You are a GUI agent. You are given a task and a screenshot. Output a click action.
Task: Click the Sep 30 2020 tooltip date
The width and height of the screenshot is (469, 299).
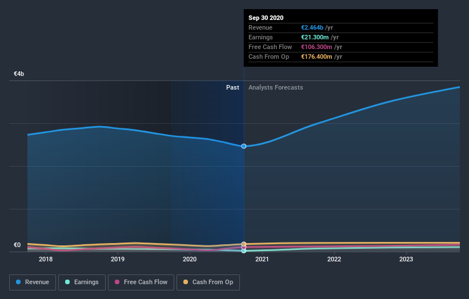tap(266, 18)
